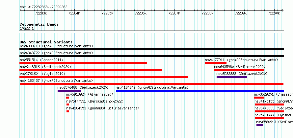Image resolution: width=293 pixels, height=138 pixels.
Task: Click the nsv551514 (Cooper2011) label
Action: point(41,60)
